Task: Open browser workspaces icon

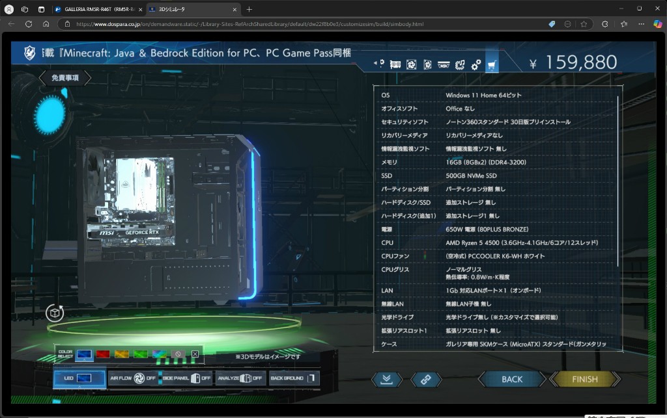Action: [25, 9]
